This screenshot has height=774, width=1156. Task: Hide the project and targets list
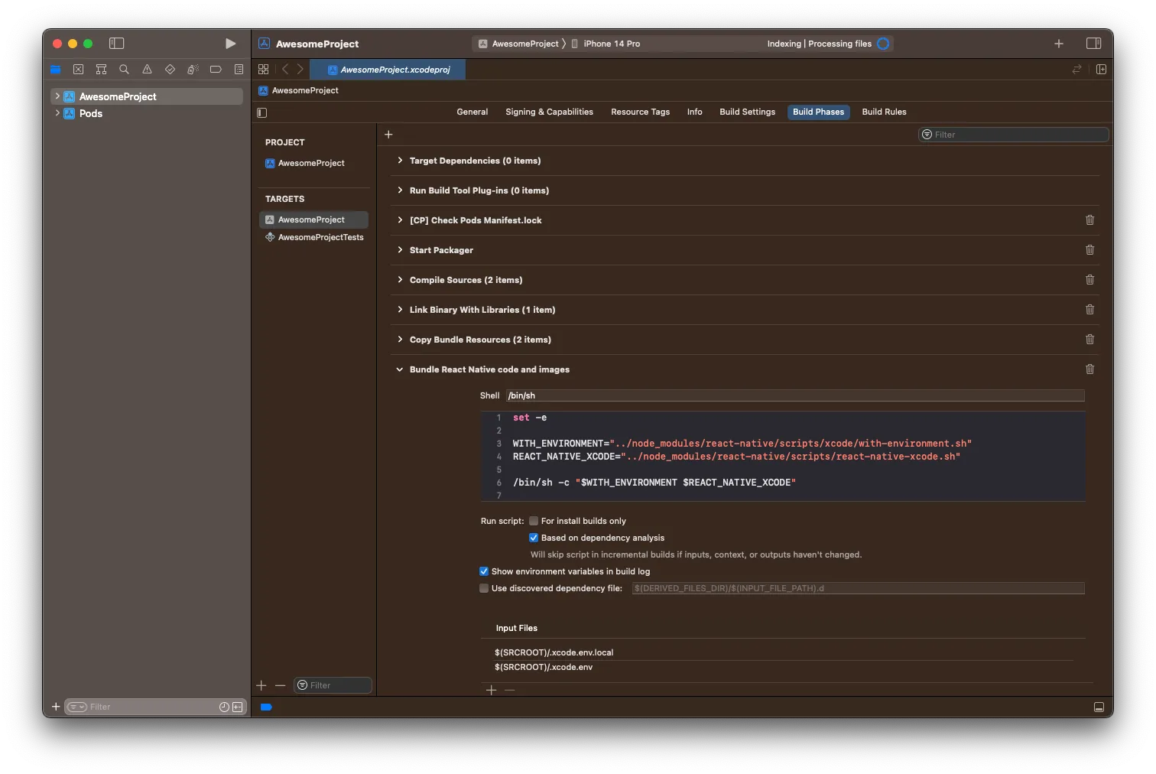pos(261,112)
